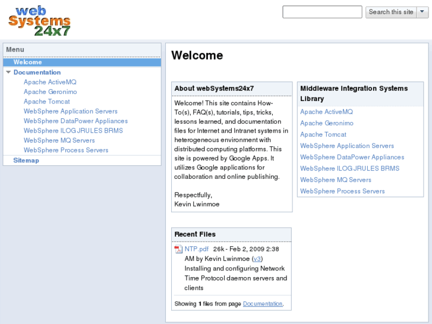Open WebSphere DataPower Appliances in sidebar menu
Screen dimensions: 432x324
(76, 121)
